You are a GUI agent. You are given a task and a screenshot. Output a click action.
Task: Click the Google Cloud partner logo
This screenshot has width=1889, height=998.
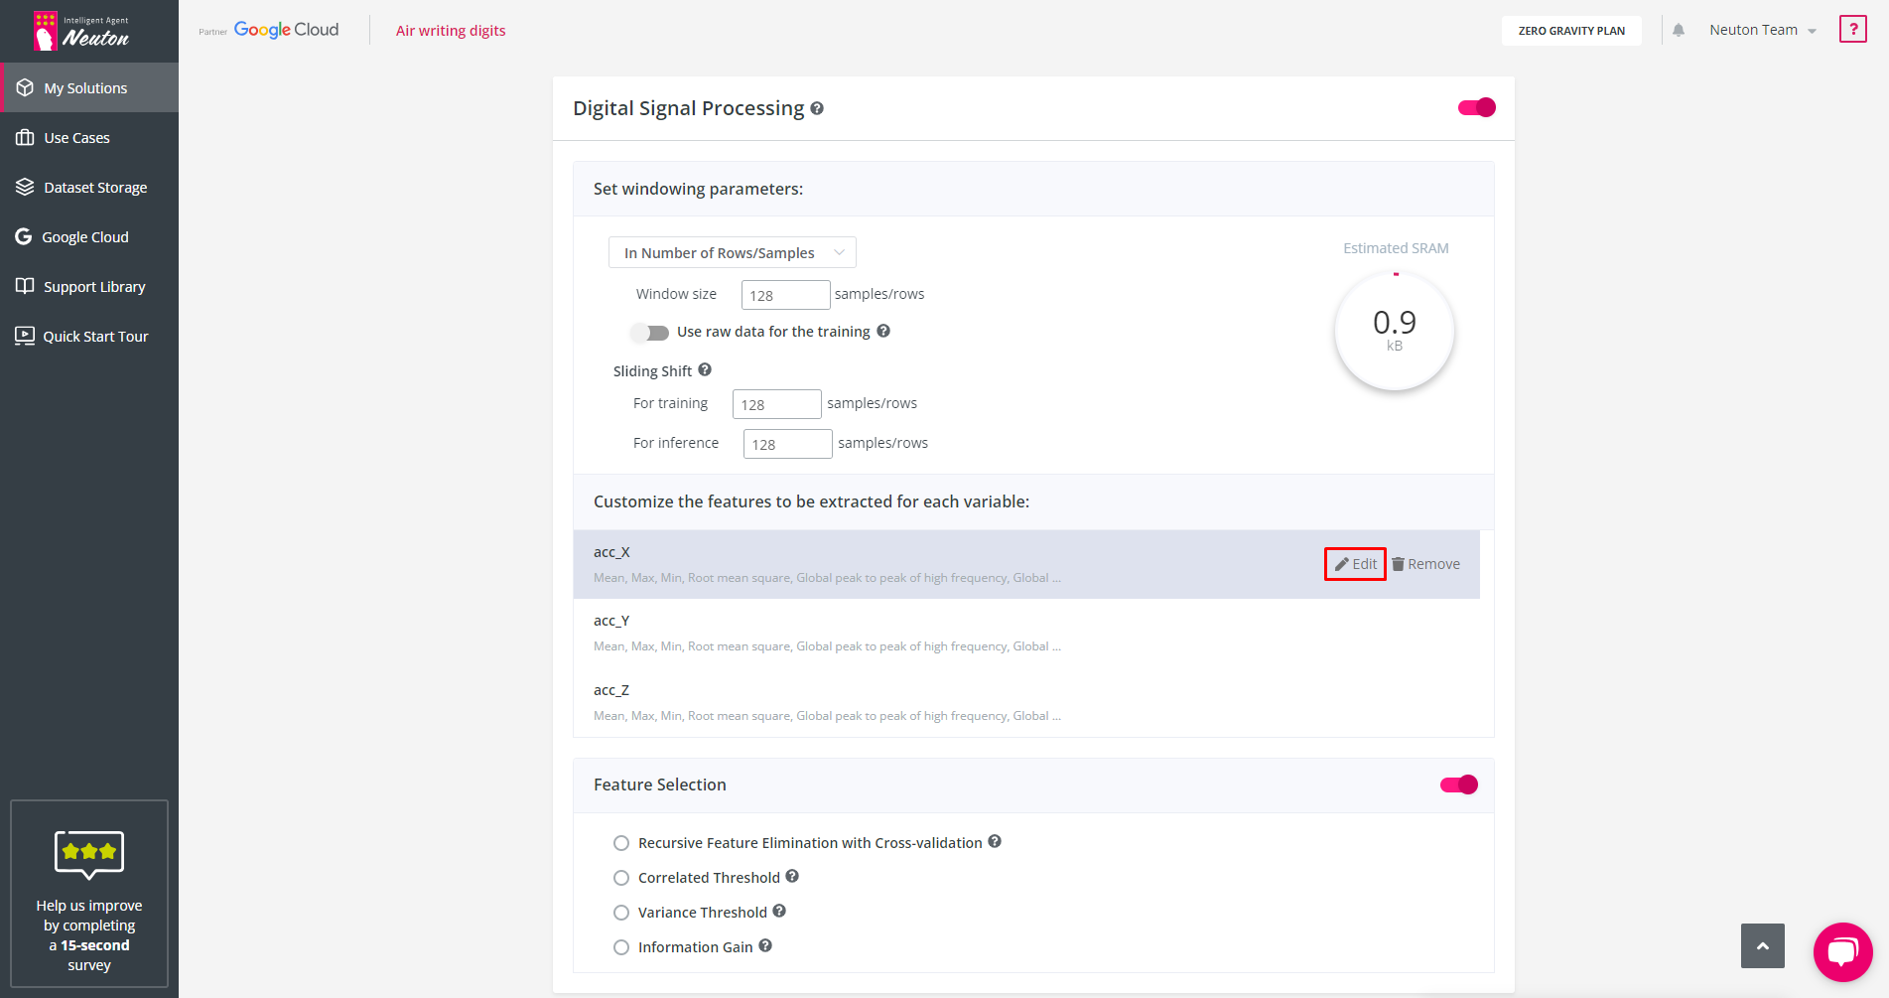pyautogui.click(x=286, y=30)
